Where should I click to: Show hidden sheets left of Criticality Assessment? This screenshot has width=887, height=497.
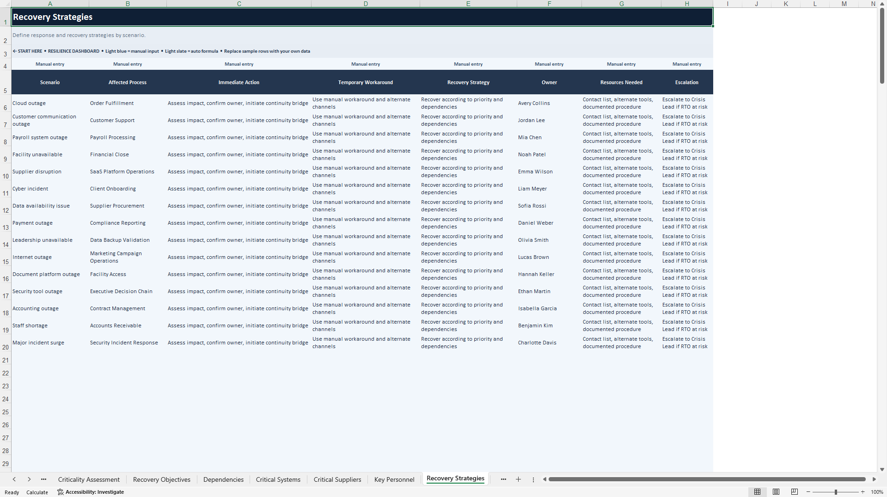(43, 479)
